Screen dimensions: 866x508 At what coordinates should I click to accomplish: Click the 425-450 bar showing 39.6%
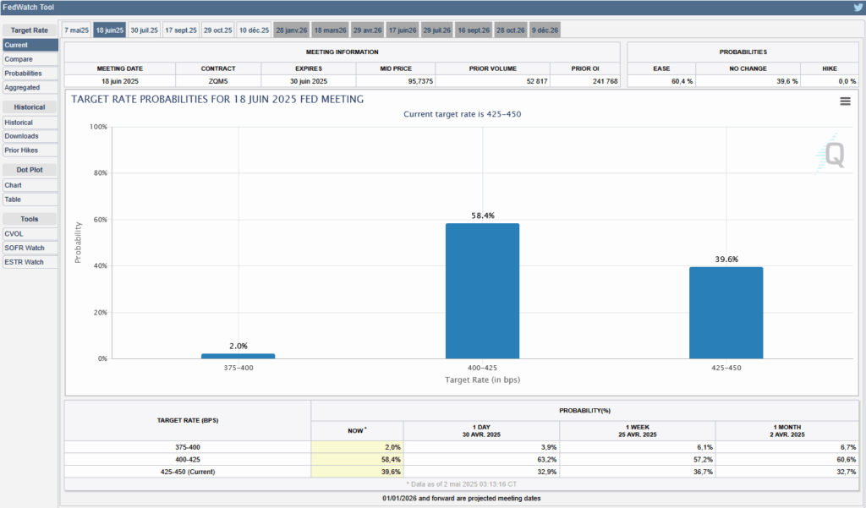(726, 313)
